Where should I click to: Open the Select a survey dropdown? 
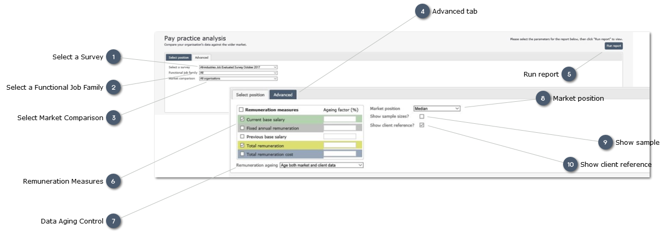point(238,67)
